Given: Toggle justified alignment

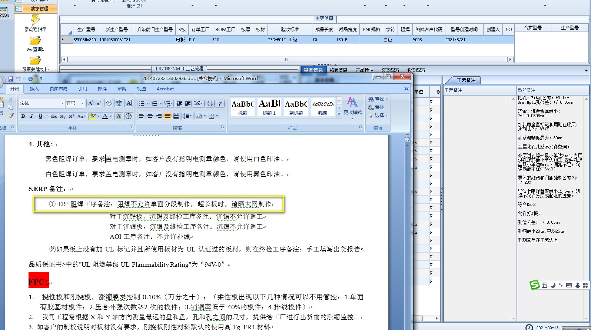Looking at the screenshot, I should (168, 116).
